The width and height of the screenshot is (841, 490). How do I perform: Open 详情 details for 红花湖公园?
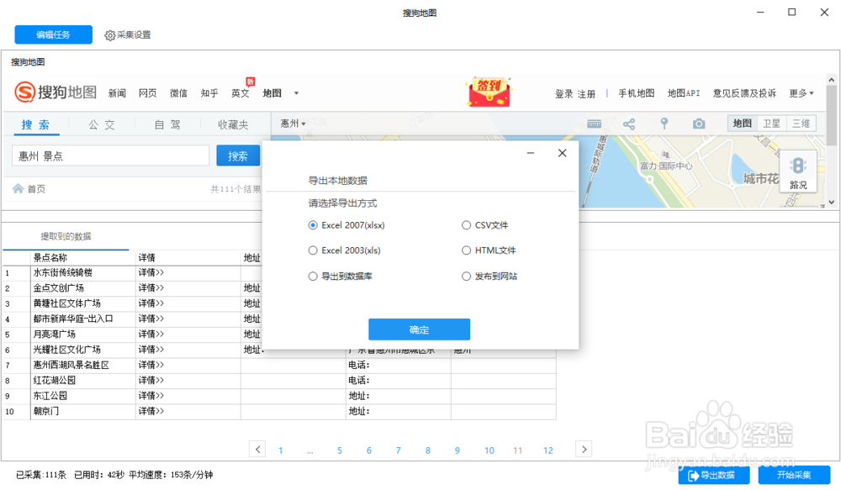(151, 380)
